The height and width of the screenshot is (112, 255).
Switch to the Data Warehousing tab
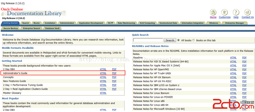coord(126,23)
